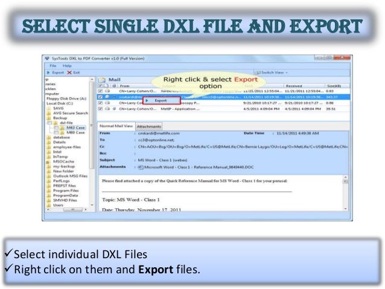The width and height of the screenshot is (385, 289).
Task: Switch to the Normal Mail View tab
Action: point(116,126)
